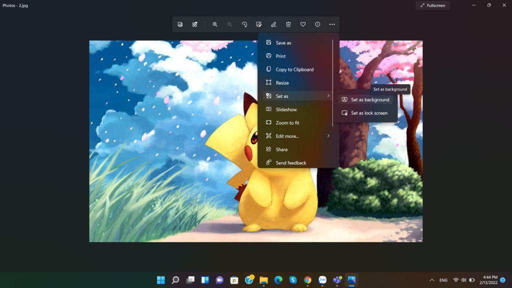Image resolution: width=512 pixels, height=288 pixels.
Task: Open Microsoft Teams from the taskbar
Action: [337, 280]
